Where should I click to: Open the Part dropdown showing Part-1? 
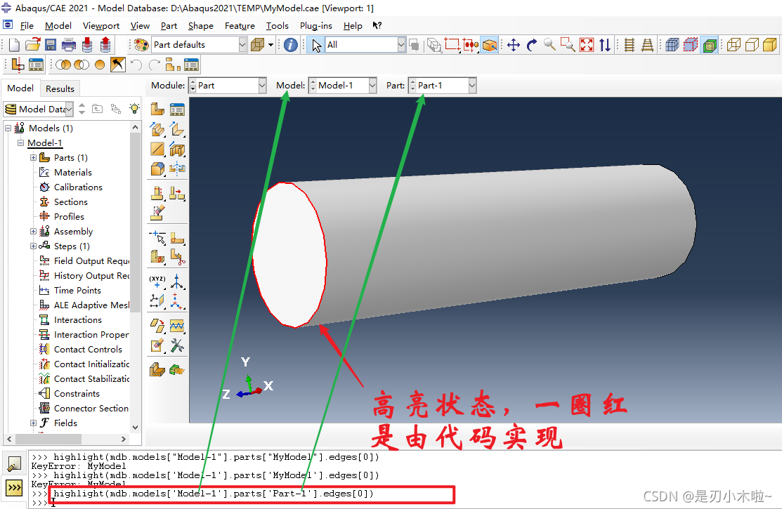[442, 86]
